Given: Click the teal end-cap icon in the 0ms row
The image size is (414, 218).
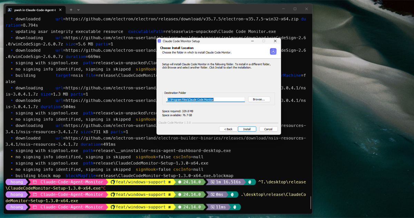Looking at the screenshot, I should point(233,195).
